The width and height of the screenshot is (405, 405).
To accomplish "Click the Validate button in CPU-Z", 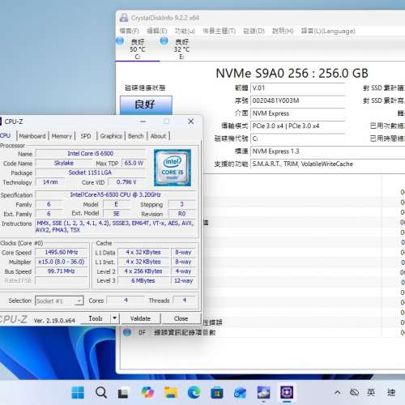I will pyautogui.click(x=140, y=318).
